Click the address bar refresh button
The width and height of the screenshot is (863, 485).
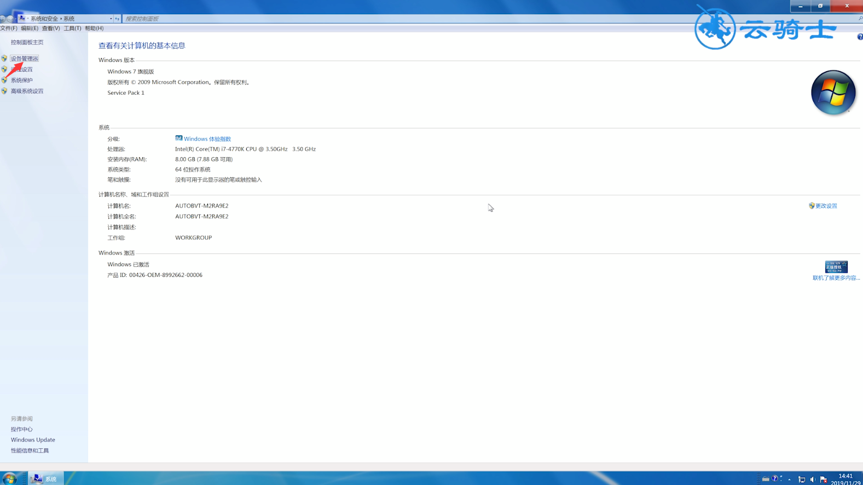coord(117,19)
